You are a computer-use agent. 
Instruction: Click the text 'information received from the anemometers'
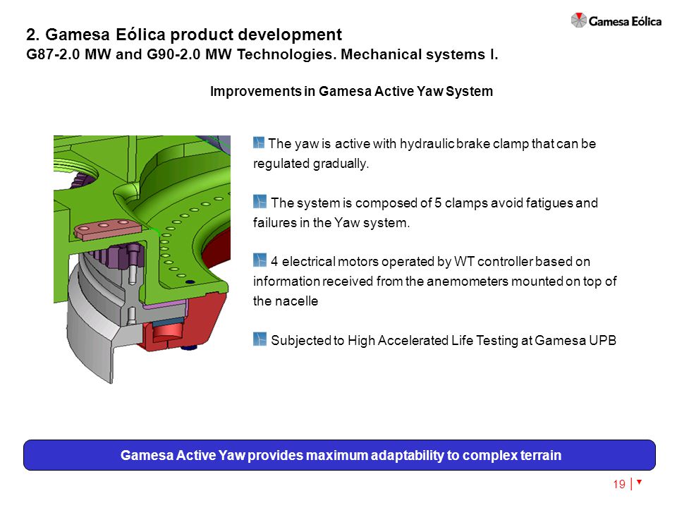pos(382,282)
